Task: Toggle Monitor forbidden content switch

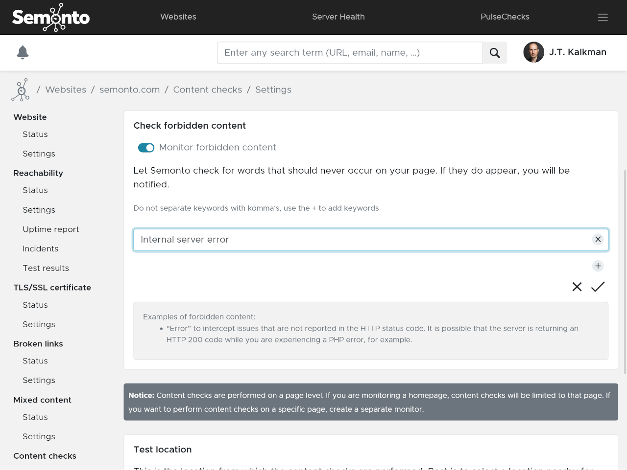Action: 146,148
